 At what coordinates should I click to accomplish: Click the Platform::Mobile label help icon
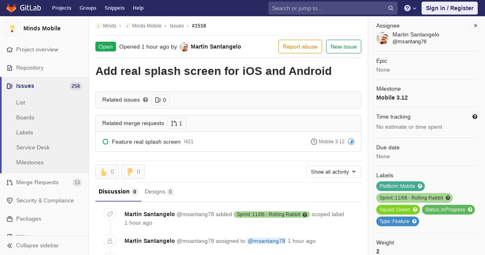click(420, 186)
